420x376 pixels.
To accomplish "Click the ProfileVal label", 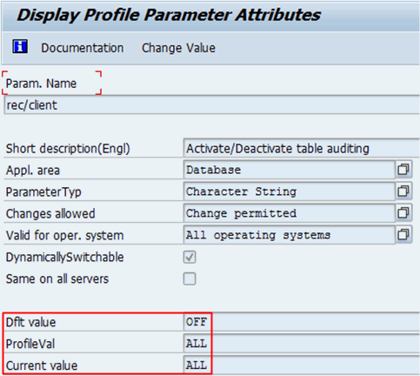I will (30, 344).
